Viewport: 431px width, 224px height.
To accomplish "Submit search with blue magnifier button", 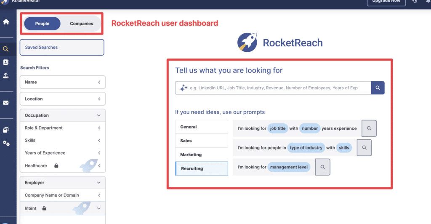I will [x=378, y=88].
